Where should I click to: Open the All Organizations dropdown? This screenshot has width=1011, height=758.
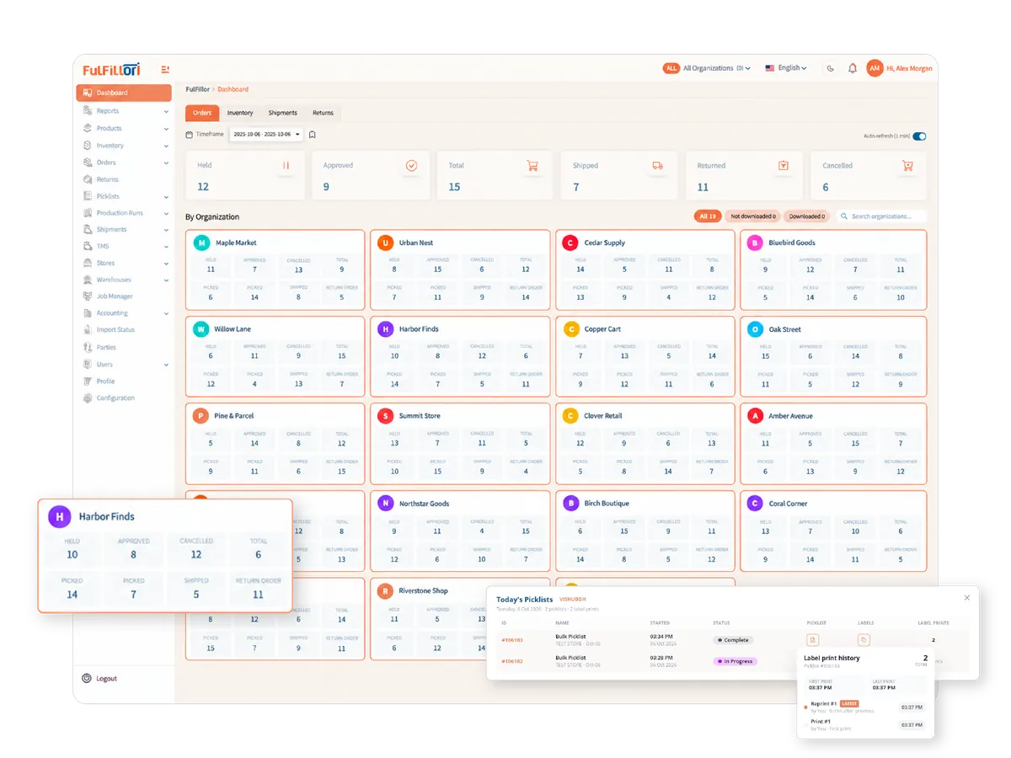708,68
